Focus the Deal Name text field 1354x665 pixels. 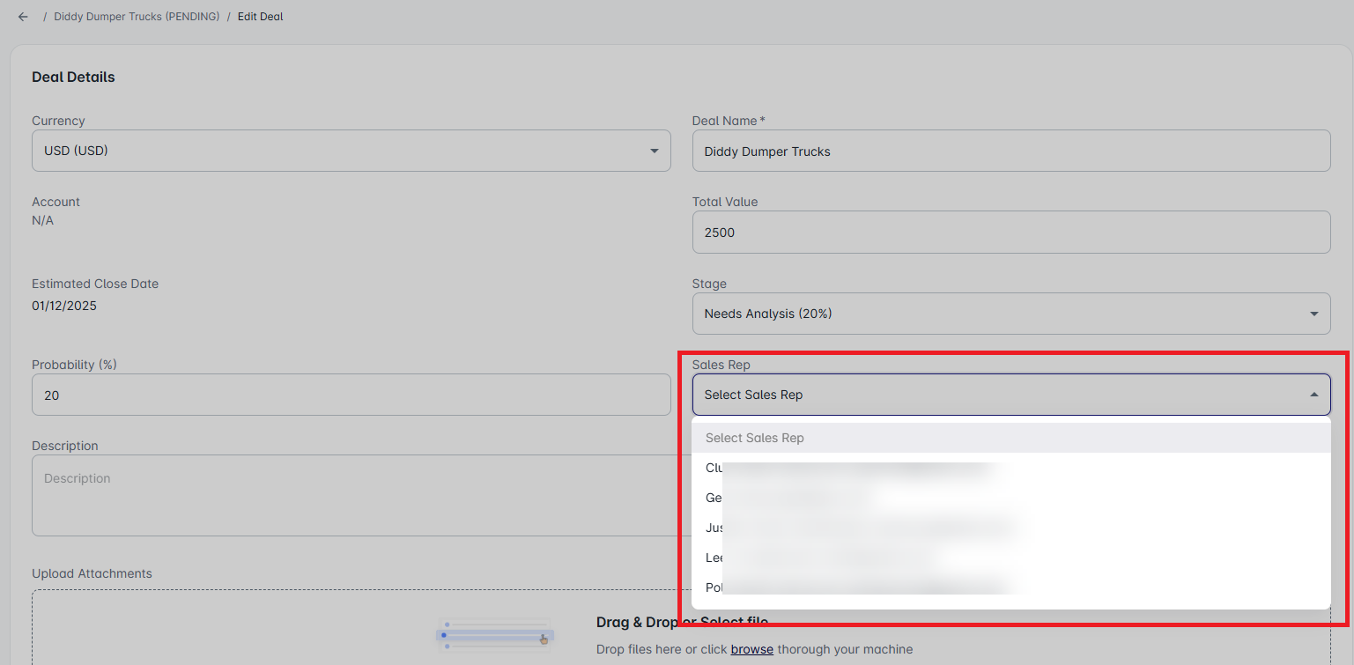tap(1010, 151)
